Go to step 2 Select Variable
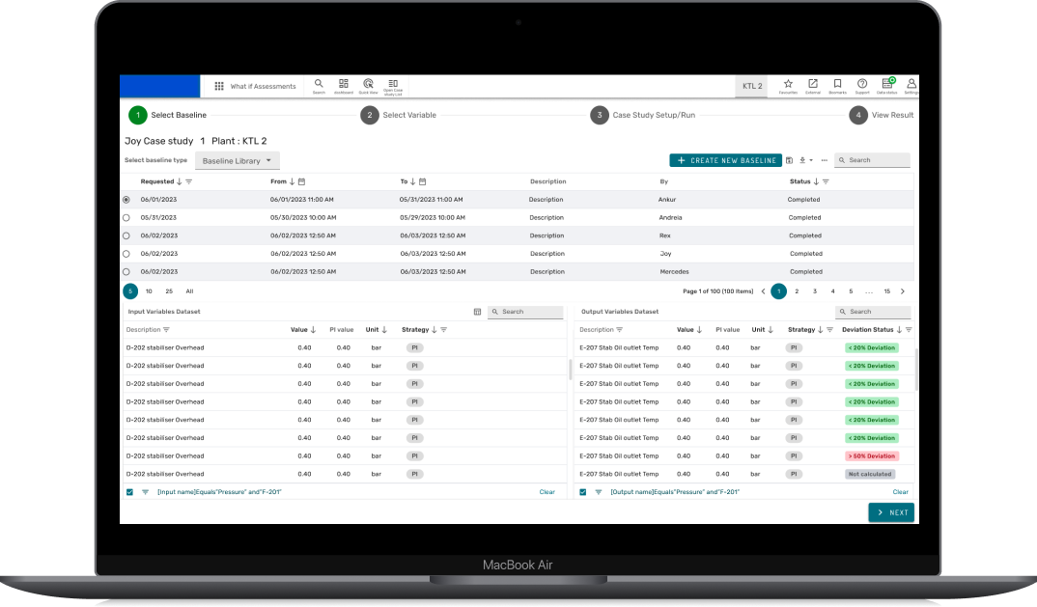 [x=370, y=115]
